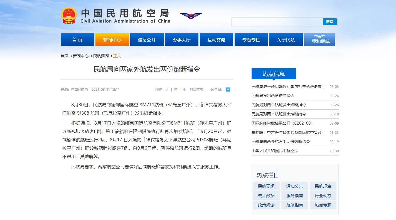The width and height of the screenshot is (396, 220).
Task: Click the national emblem logo in header
Action: click(x=68, y=15)
